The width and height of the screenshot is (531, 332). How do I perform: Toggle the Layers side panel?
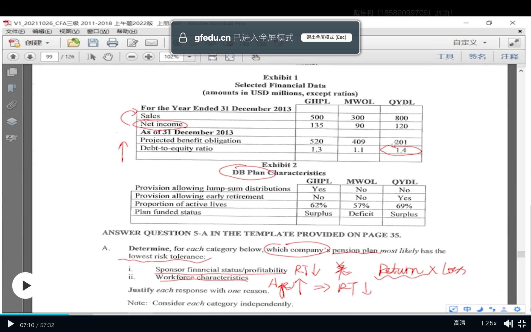tap(12, 122)
